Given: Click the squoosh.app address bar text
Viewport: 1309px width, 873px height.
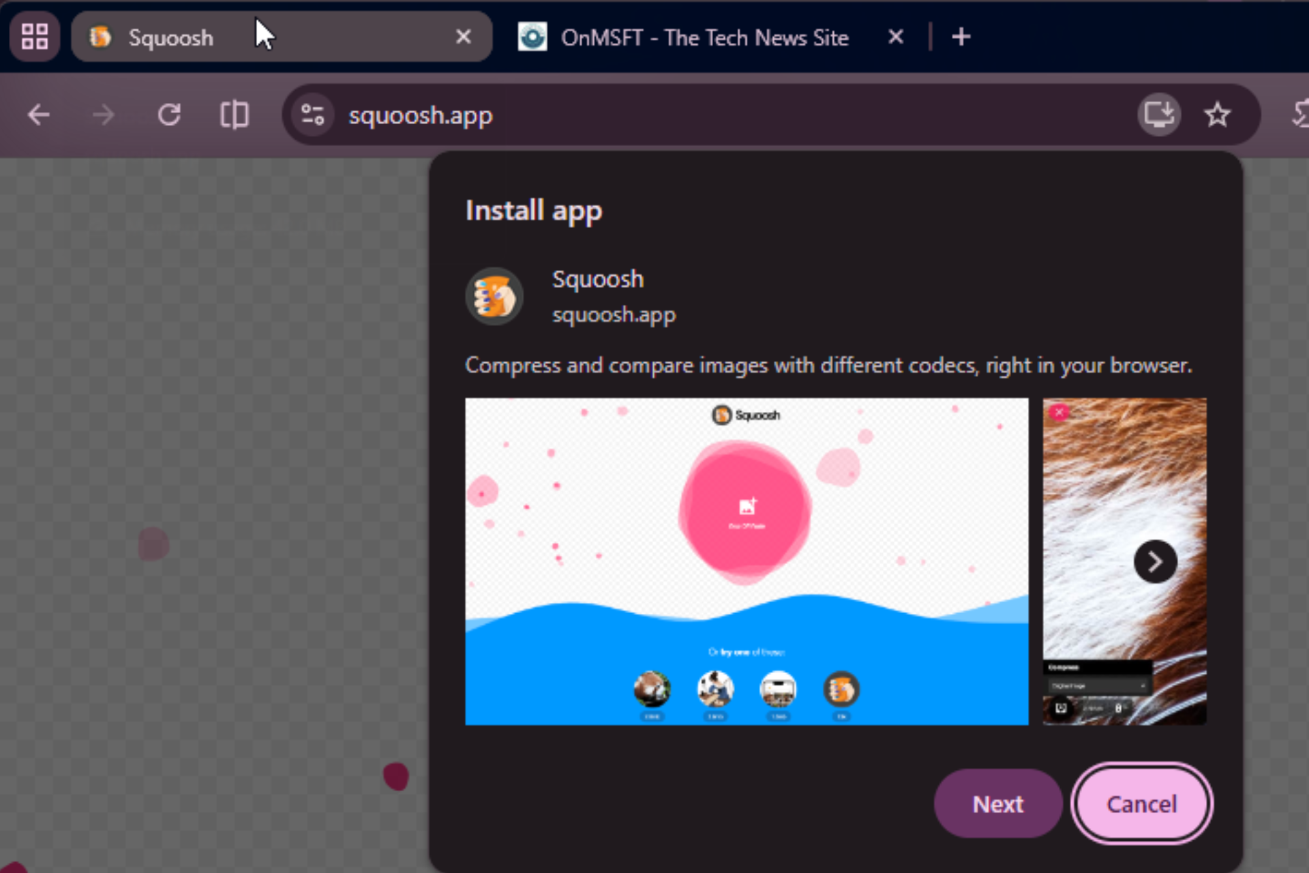Looking at the screenshot, I should pos(421,115).
